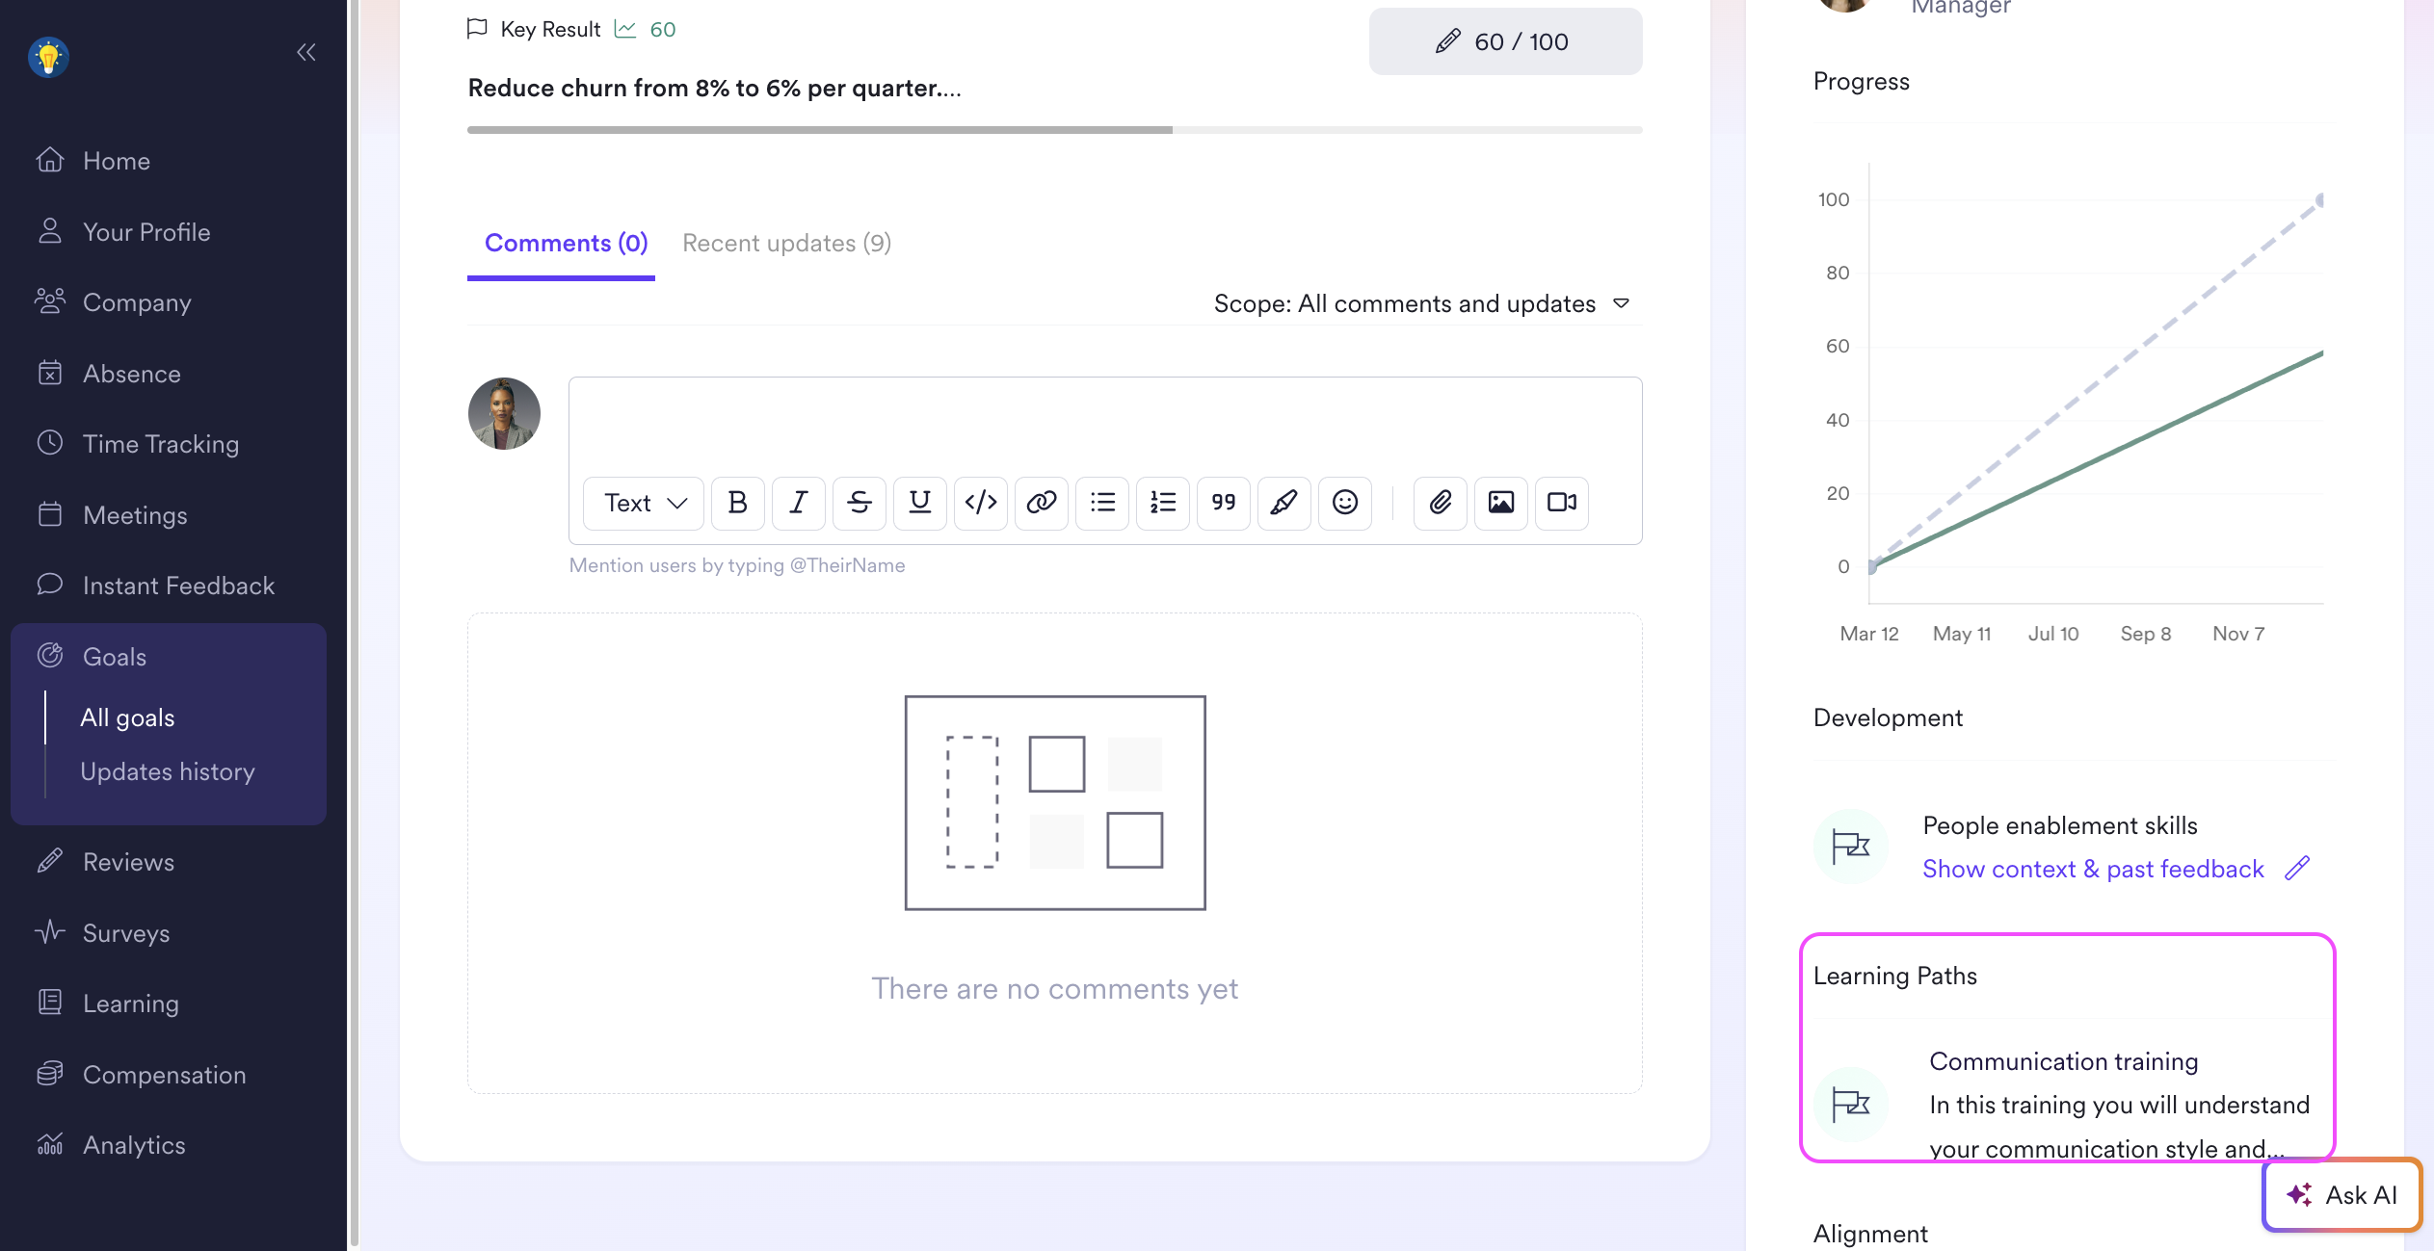2434x1251 pixels.
Task: Open the emoji picker
Action: pos(1344,503)
